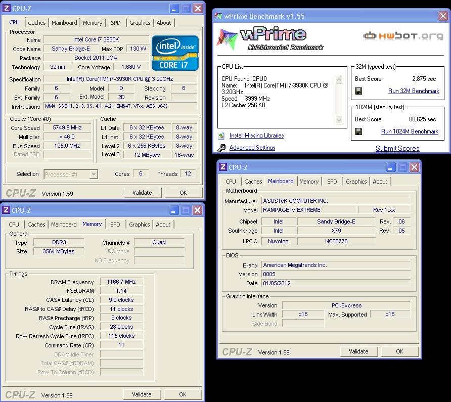Open Caches tab in CPU window

36,23
